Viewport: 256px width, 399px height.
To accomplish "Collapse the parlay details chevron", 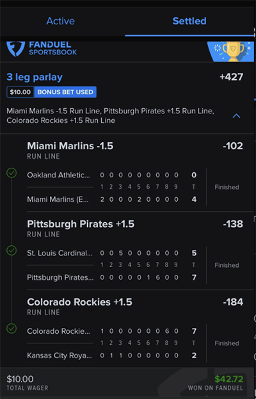I will (236, 116).
